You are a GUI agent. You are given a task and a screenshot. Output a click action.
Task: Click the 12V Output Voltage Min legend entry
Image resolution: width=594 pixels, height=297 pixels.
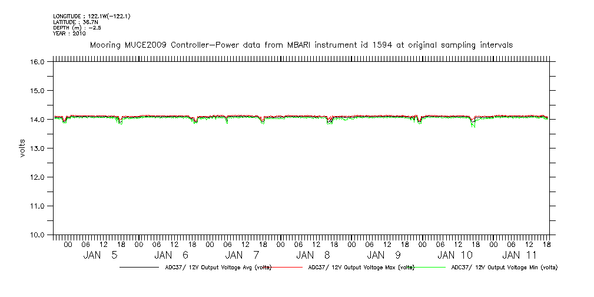(503, 268)
